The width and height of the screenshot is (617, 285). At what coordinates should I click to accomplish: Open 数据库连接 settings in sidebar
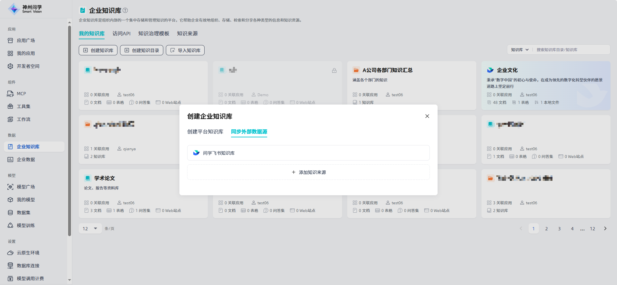28,266
